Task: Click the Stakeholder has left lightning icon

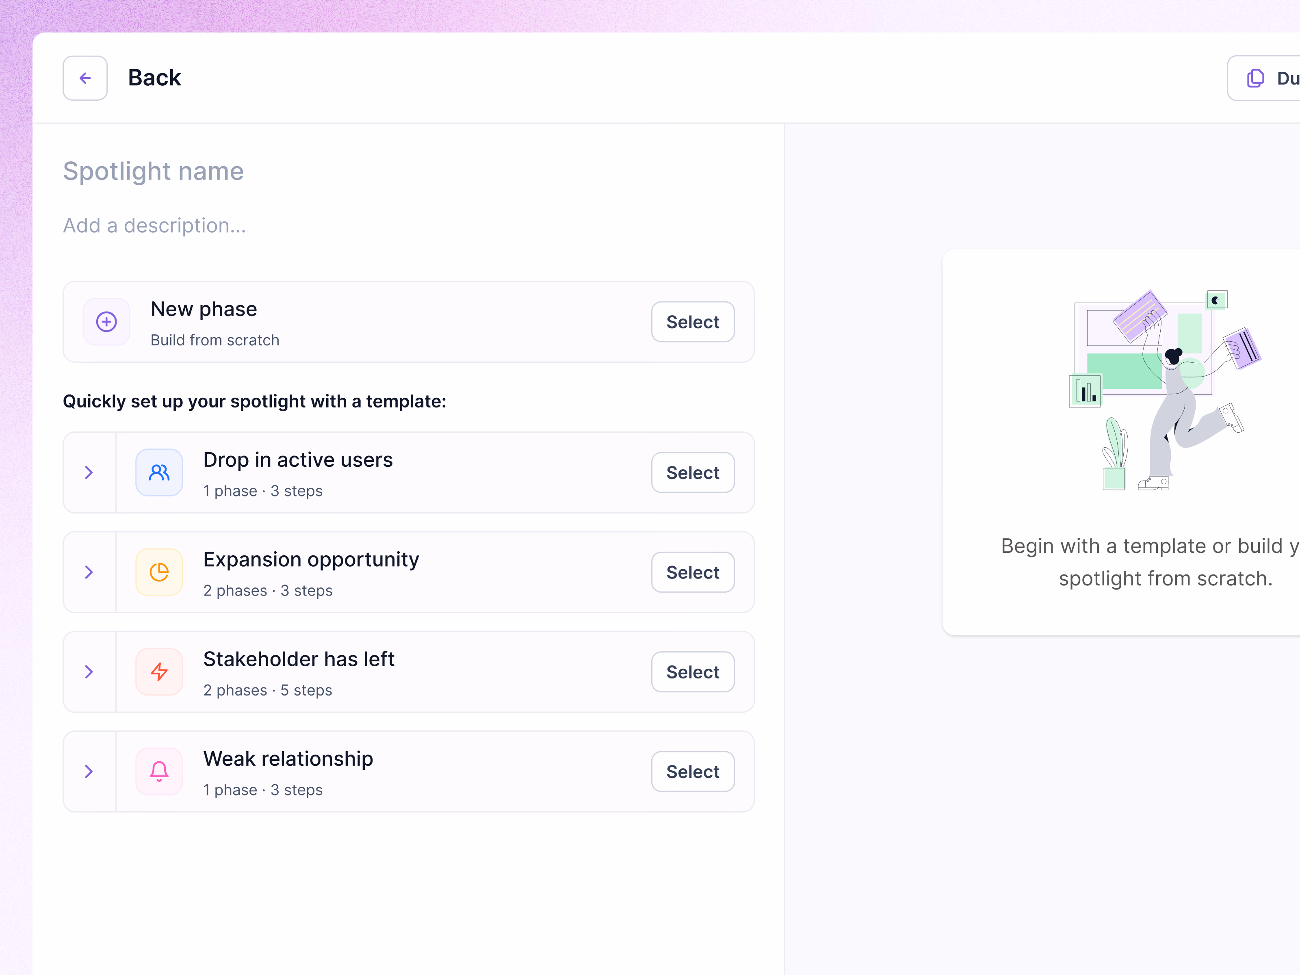Action: [x=159, y=672]
